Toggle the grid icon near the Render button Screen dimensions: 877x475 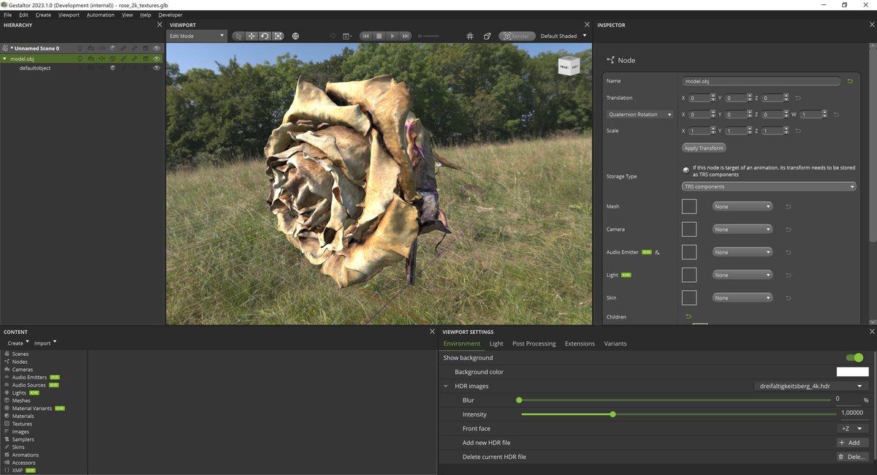point(471,36)
